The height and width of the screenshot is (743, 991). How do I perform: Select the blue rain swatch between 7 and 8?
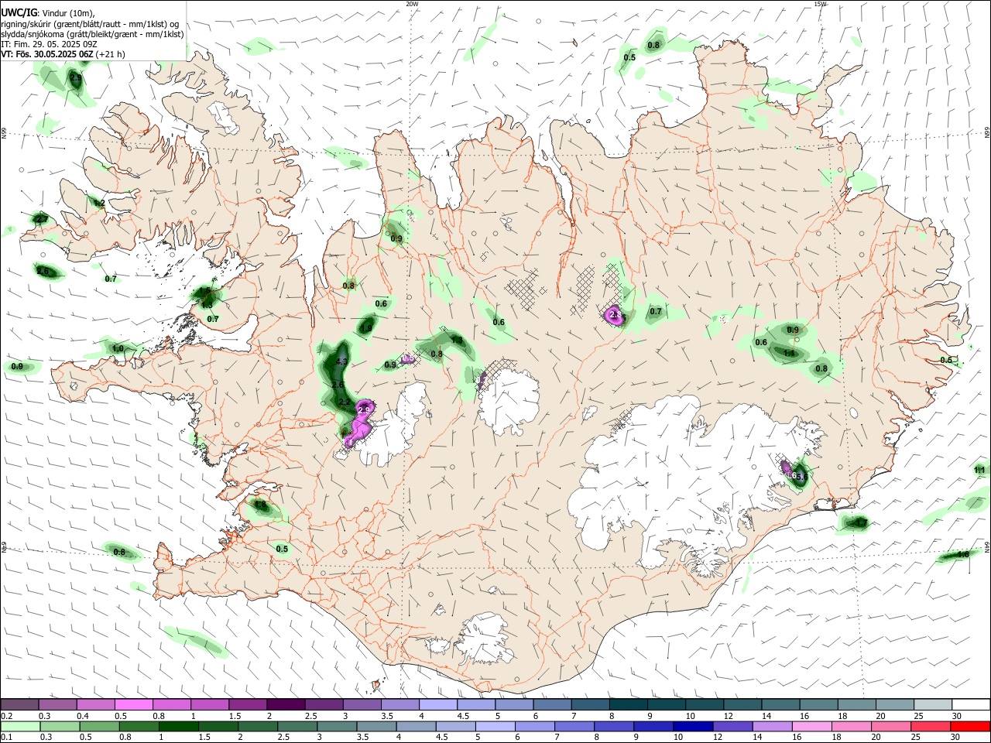573,726
